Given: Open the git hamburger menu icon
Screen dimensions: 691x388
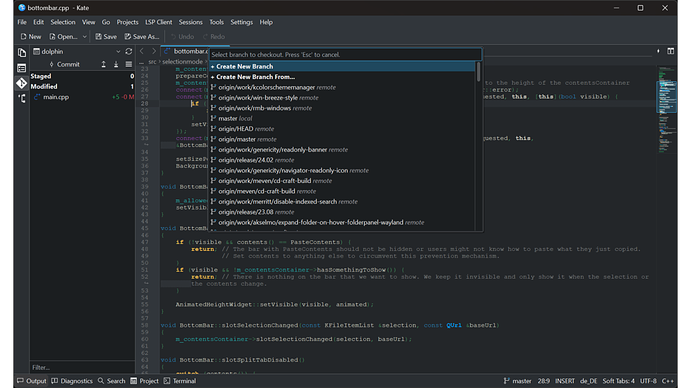Looking at the screenshot, I should 128,64.
